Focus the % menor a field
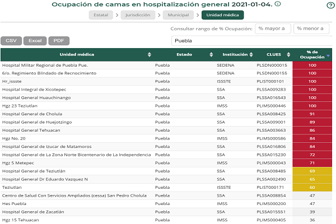The height and width of the screenshot is (224, 336). 311,29
